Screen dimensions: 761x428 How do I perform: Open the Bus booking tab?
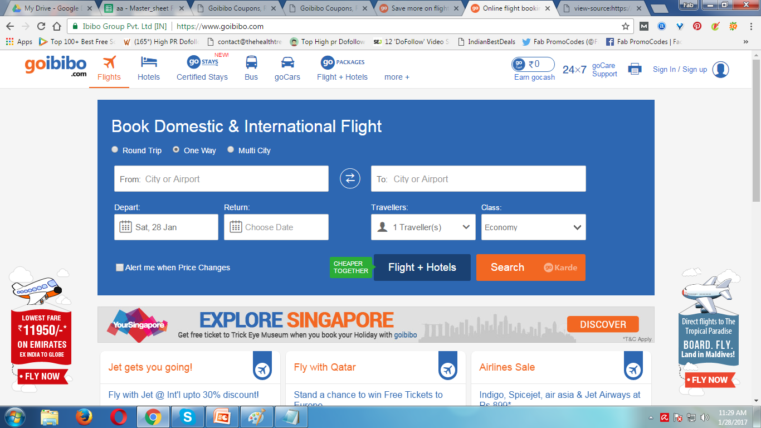(251, 69)
